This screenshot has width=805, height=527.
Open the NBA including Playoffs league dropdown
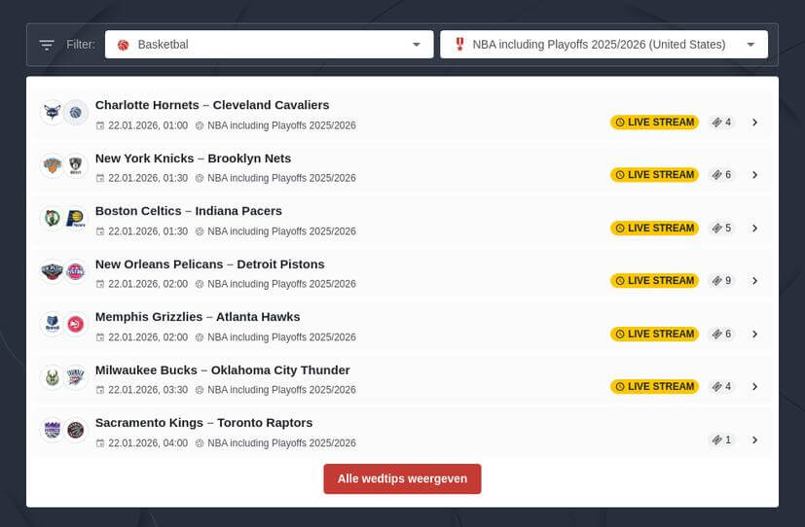604,44
